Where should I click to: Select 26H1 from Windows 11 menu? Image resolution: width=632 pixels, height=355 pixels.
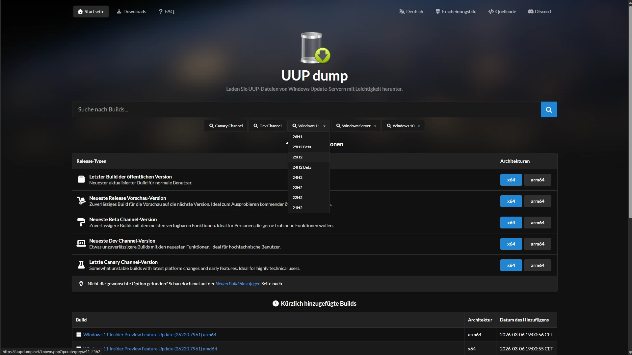pyautogui.click(x=309, y=137)
